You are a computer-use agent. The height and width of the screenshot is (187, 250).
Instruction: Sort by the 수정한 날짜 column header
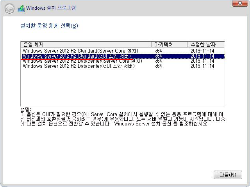206,44
